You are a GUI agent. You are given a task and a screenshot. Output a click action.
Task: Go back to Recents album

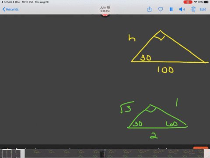tap(10, 9)
